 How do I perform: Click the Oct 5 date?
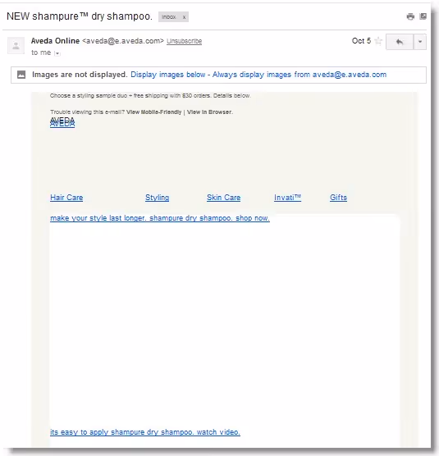pos(361,41)
